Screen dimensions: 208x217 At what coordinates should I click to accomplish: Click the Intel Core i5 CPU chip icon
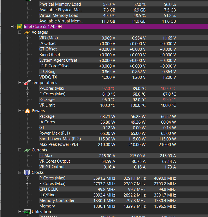tap(20, 27)
